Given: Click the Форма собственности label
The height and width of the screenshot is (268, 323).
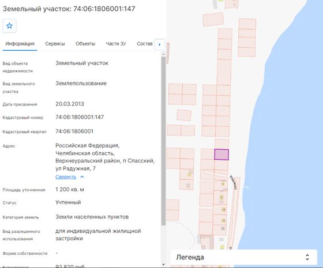Looking at the screenshot, I should point(25,254).
